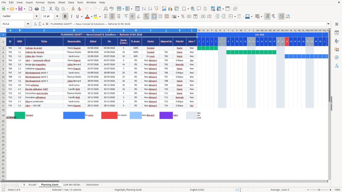Click PageStyle_Planning Gantt in status bar
342x192 pixels.
[128, 190]
